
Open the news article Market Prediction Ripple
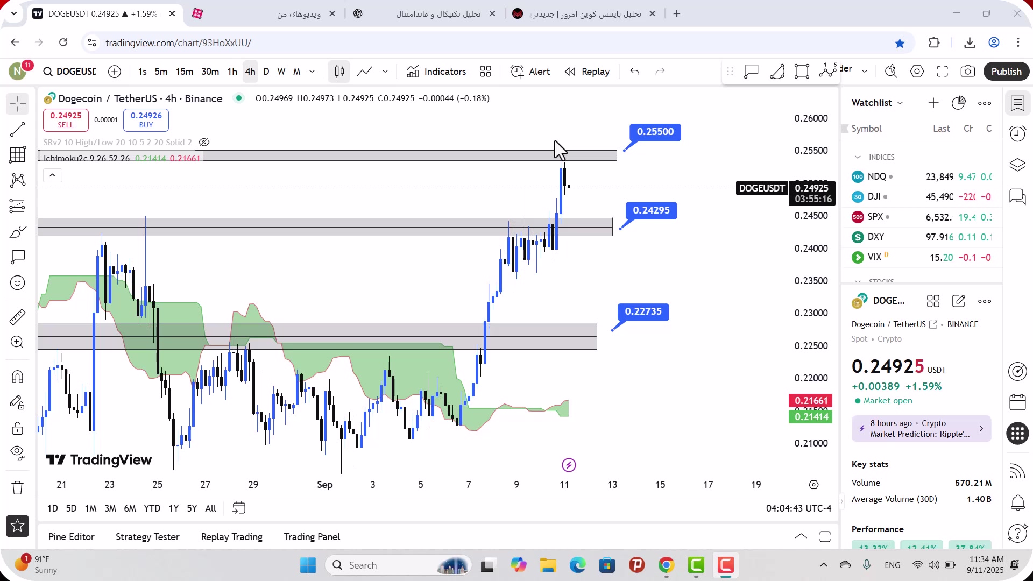pyautogui.click(x=921, y=429)
